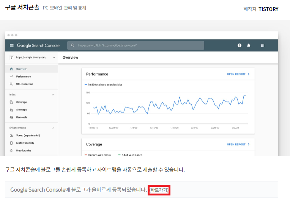The height and width of the screenshot is (200, 290).
Task: Click the Enhancements section label
Action: (x=17, y=128)
